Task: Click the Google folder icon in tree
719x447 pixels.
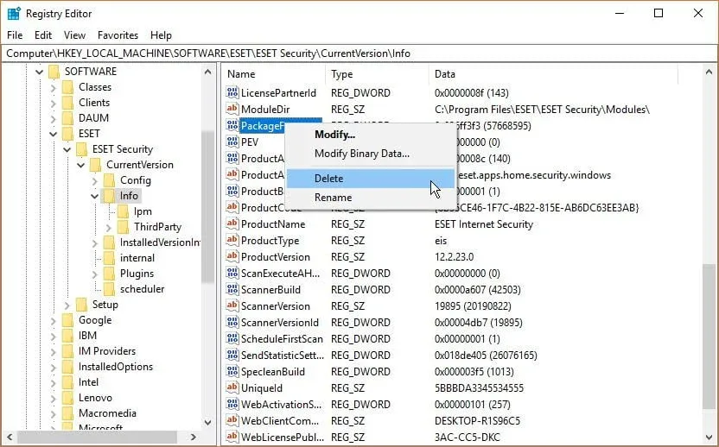Action: coord(68,320)
